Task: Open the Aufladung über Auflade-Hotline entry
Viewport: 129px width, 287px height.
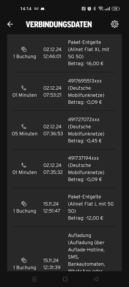Action: 64,249
